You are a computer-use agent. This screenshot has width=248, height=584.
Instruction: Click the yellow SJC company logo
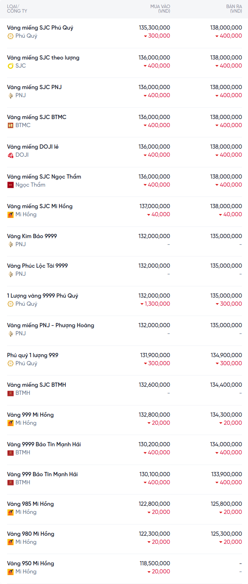[11, 66]
